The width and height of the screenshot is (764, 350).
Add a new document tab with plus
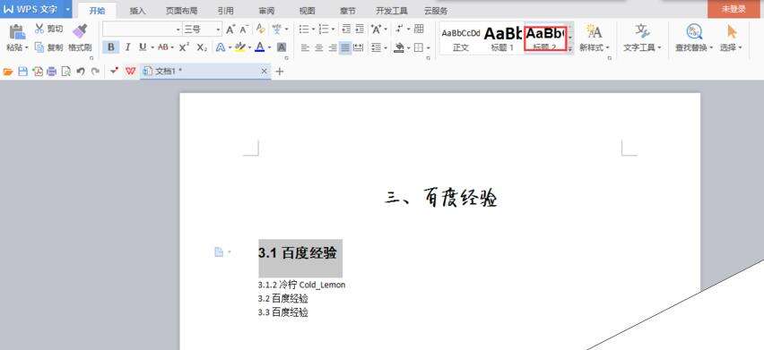click(279, 72)
